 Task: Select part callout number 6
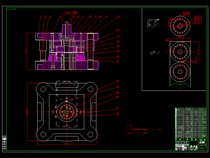tap(78, 17)
